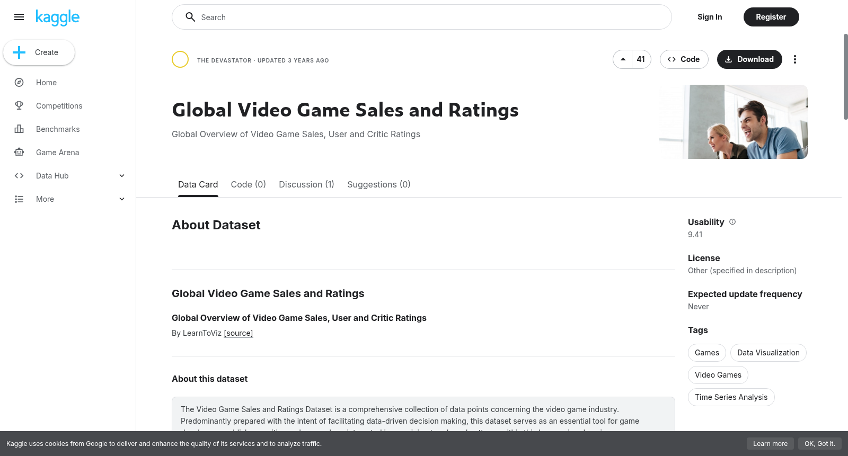Click the Sign In link
This screenshot has height=456, width=848.
pos(710,17)
